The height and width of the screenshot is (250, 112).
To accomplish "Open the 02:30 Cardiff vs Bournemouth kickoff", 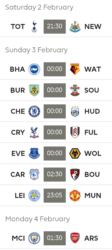I will [x=55, y=175].
